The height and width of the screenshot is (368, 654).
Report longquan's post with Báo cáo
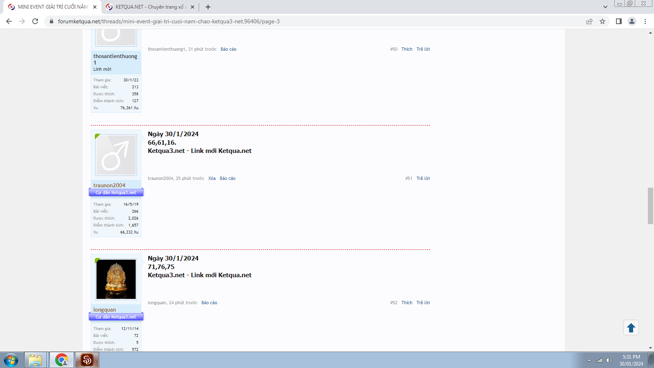(x=209, y=303)
